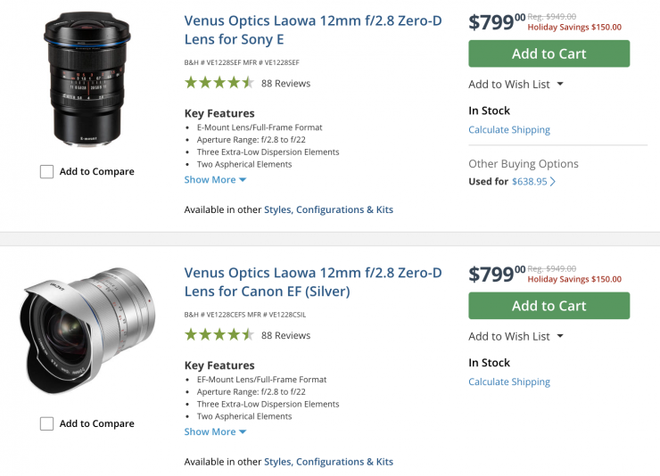660x476 pixels.
Task: Calculate Shipping for Canon EF lens
Action: 509,382
